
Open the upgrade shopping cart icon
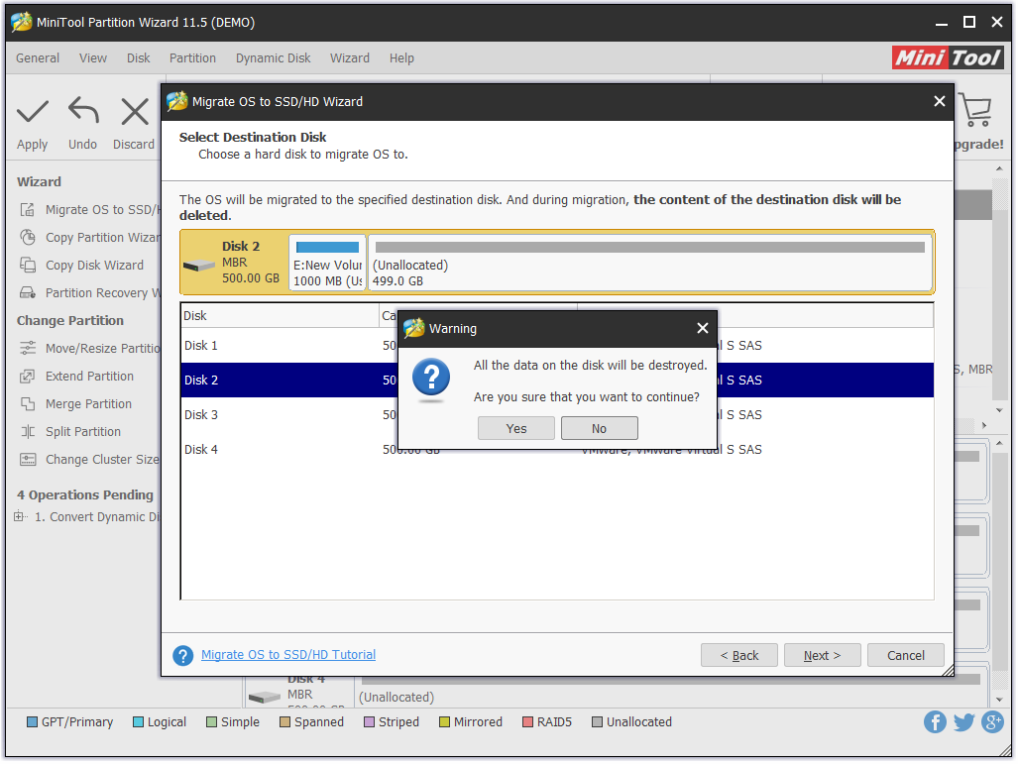[x=975, y=110]
